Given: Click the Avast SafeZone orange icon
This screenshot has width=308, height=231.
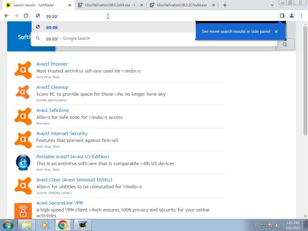Looking at the screenshot, I should tap(23, 116).
